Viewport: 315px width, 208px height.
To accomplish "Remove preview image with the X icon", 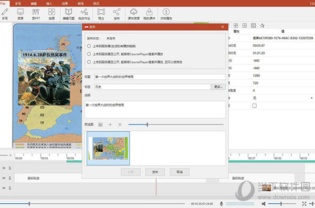I will click(x=120, y=124).
